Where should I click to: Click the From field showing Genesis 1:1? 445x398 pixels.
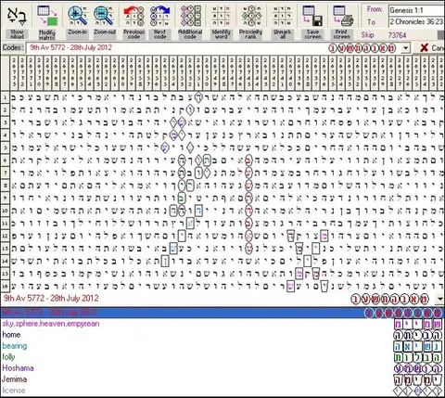point(416,10)
